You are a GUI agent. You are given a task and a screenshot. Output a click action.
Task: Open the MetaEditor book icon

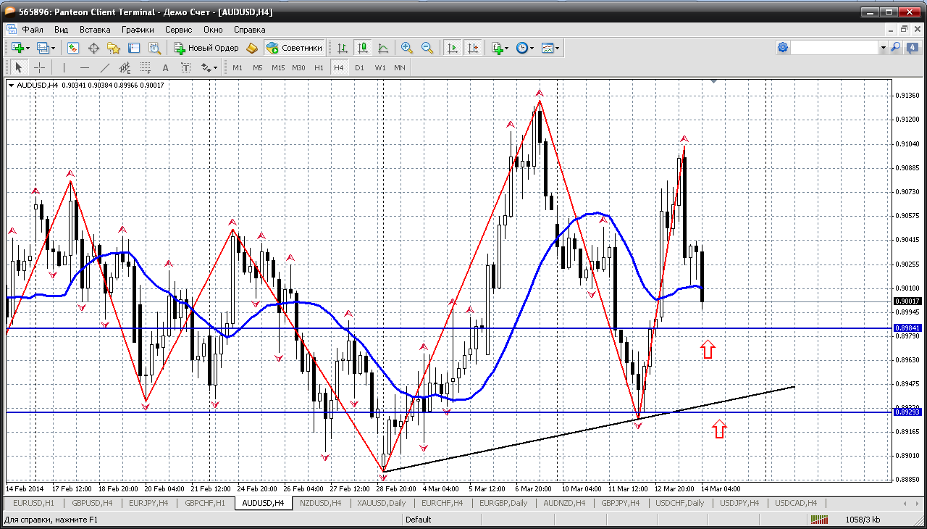click(252, 48)
